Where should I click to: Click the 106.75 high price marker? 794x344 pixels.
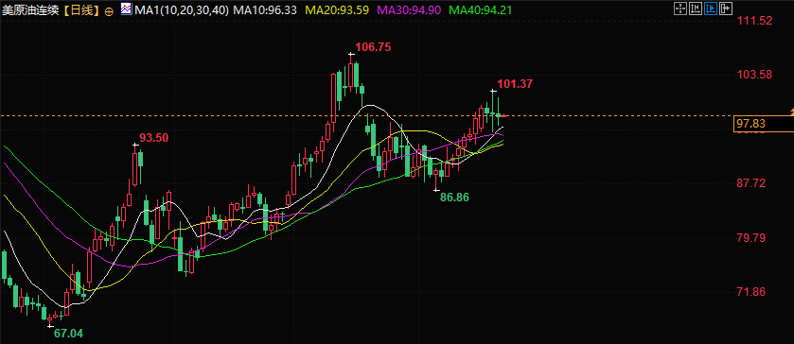point(373,47)
